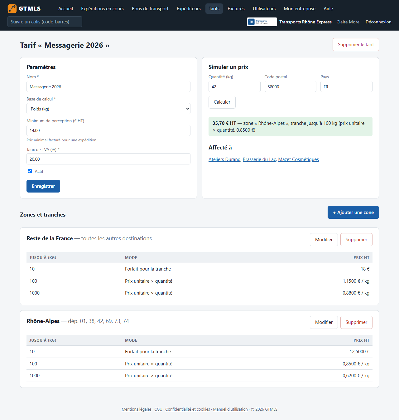
Task: Click the Calculer button
Action: click(222, 102)
